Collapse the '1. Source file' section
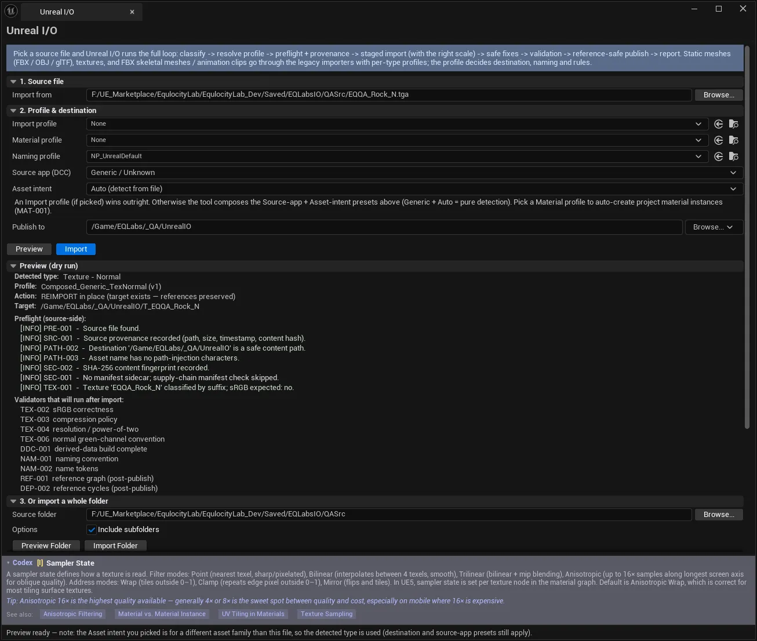Image resolution: width=757 pixels, height=641 pixels. click(x=13, y=82)
